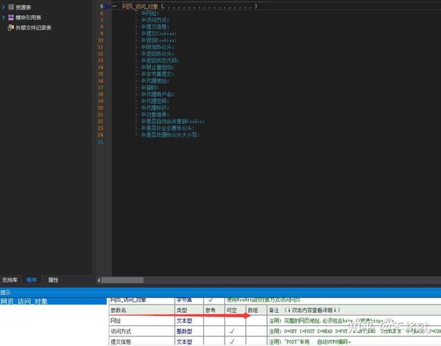Switch to the 程序 tab
Image resolution: width=441 pixels, height=346 pixels.
pos(31,280)
